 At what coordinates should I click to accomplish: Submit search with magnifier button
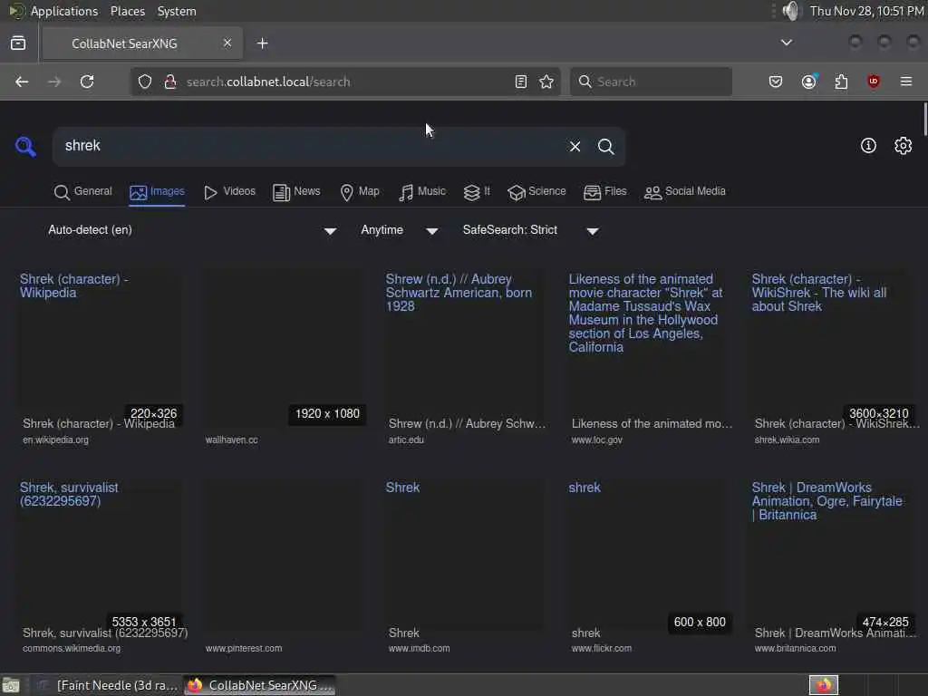(605, 146)
